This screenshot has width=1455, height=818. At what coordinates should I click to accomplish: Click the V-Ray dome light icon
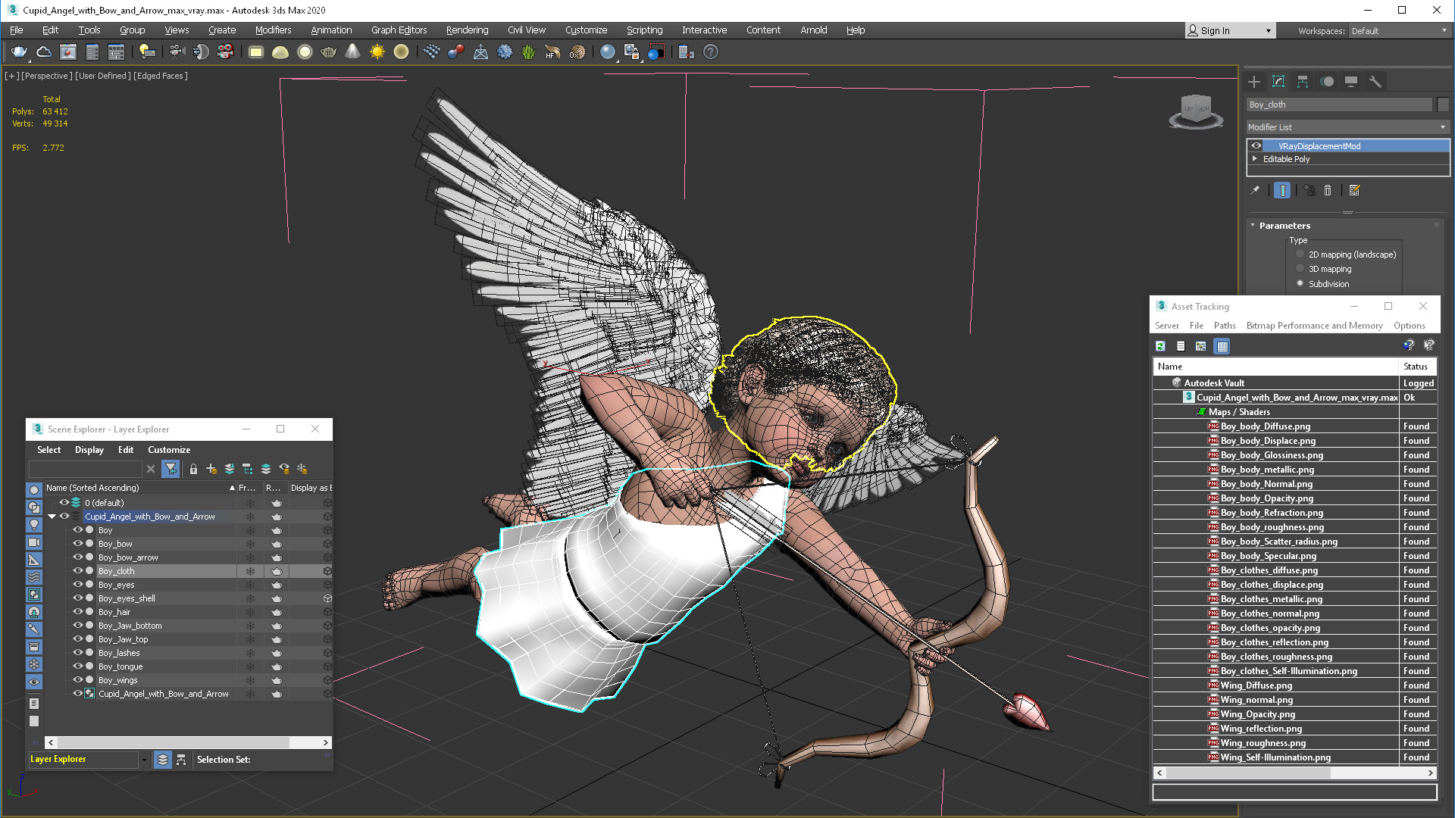(280, 52)
